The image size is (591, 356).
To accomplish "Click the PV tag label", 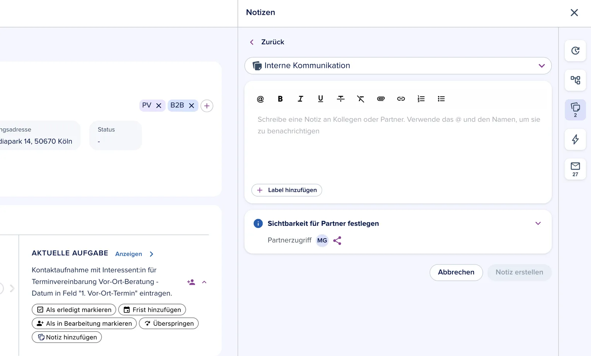I will 147,105.
